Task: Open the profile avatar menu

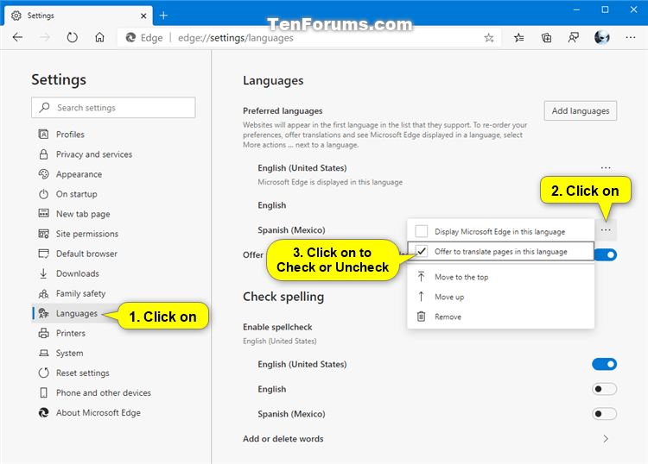Action: pos(601,38)
